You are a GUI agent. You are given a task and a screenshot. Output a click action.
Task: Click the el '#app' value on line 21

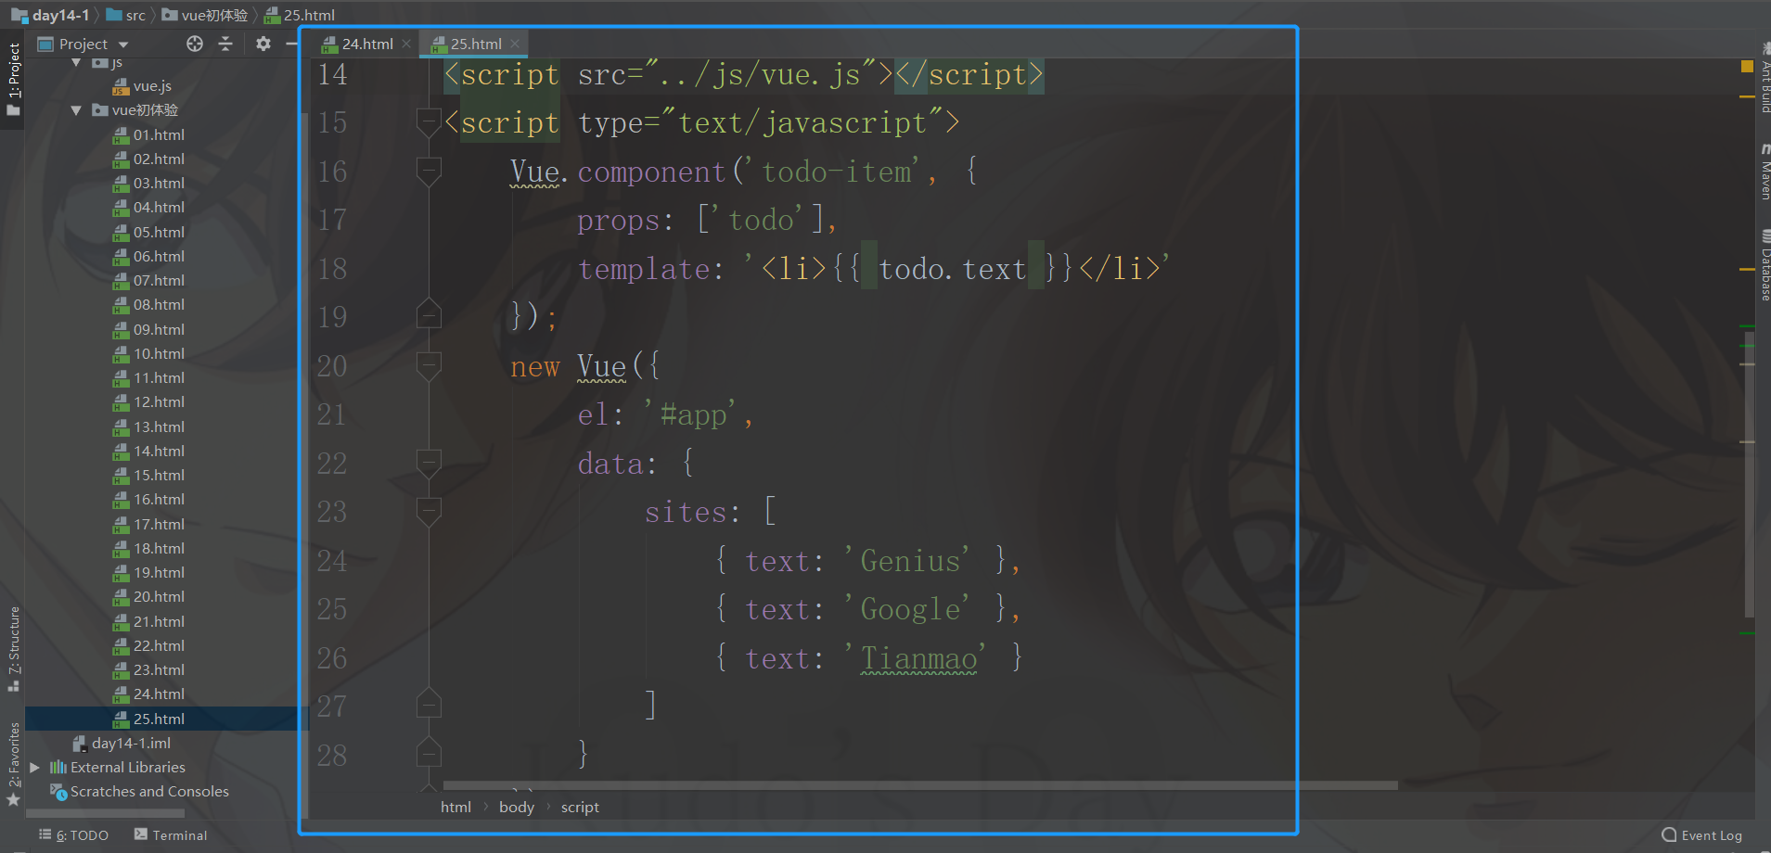(692, 414)
